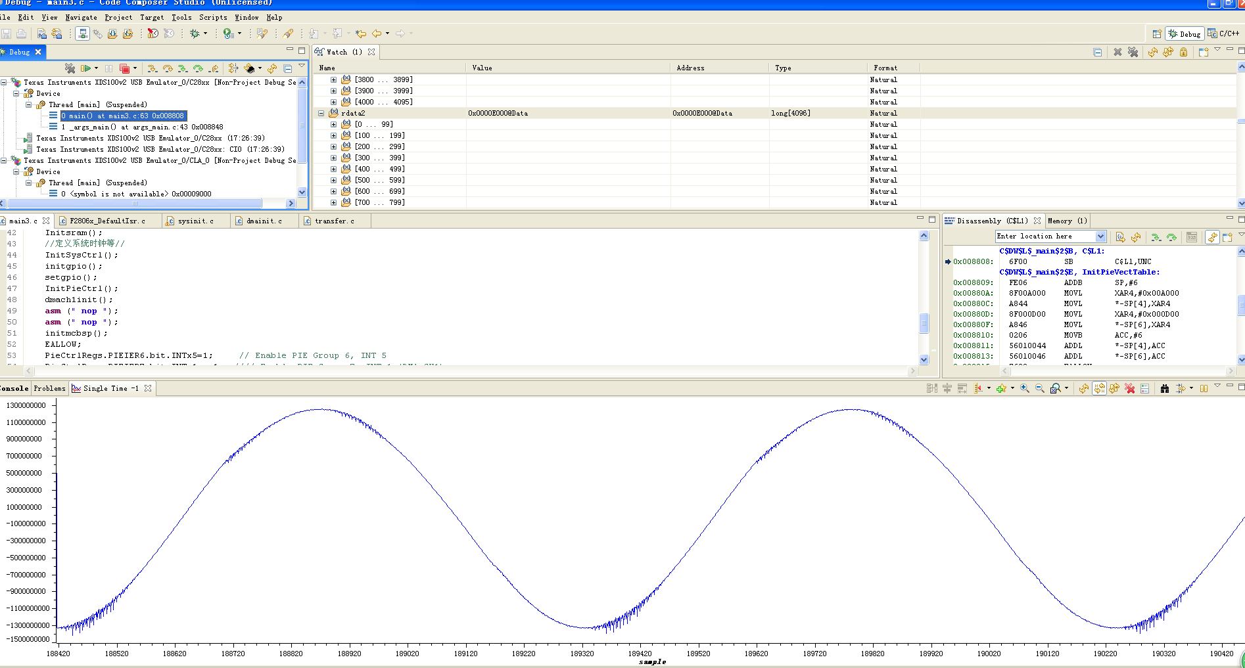
Task: Zoom out on the Single Time graph
Action: [x=1039, y=389]
